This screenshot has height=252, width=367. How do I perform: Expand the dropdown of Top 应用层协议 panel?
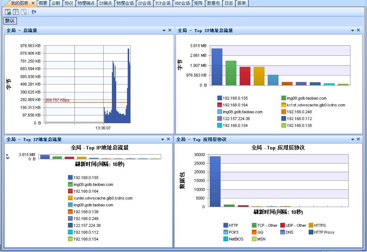pyautogui.click(x=353, y=139)
